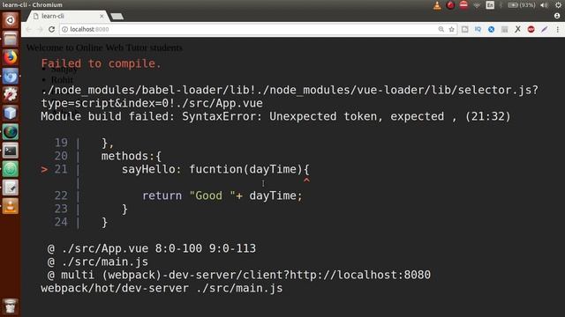Viewport: 565px width, 317px height.
Task: Open the green circular dock application
Action: 11,169
